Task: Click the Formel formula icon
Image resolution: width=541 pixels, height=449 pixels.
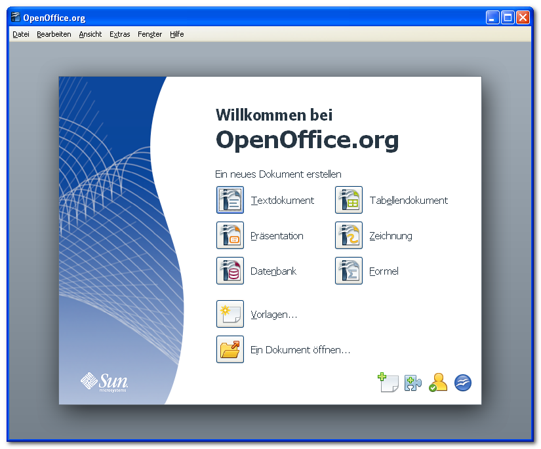Action: tap(348, 271)
